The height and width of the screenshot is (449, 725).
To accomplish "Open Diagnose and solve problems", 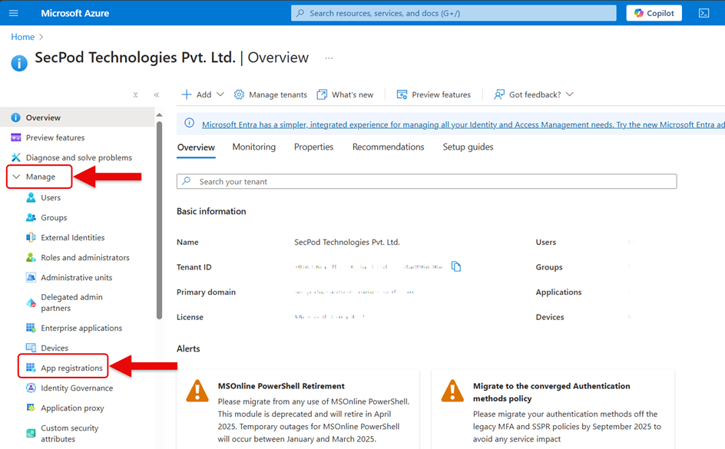I will [78, 157].
